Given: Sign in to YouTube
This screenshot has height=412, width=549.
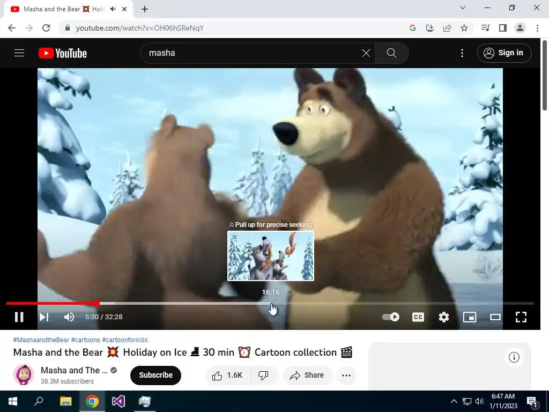Looking at the screenshot, I should tap(504, 53).
